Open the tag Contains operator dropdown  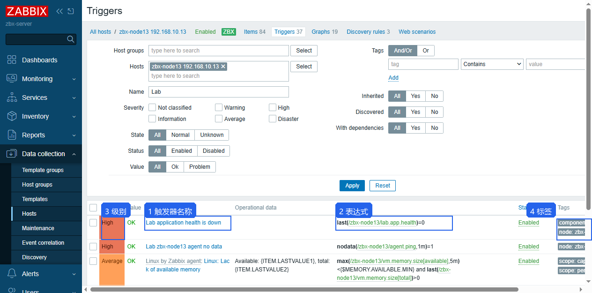click(x=492, y=64)
